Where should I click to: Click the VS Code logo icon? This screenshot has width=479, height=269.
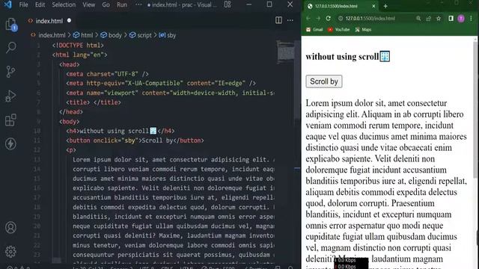coord(7,4)
